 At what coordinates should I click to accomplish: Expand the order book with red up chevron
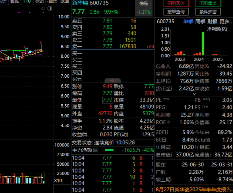112,81
